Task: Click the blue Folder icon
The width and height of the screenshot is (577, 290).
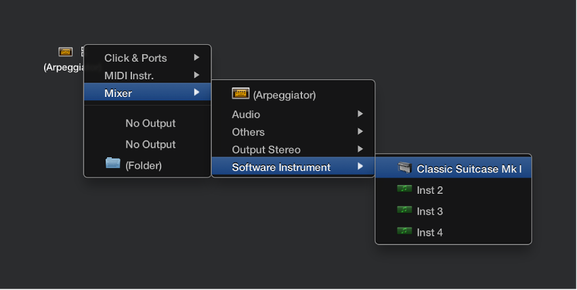Action: pyautogui.click(x=113, y=163)
